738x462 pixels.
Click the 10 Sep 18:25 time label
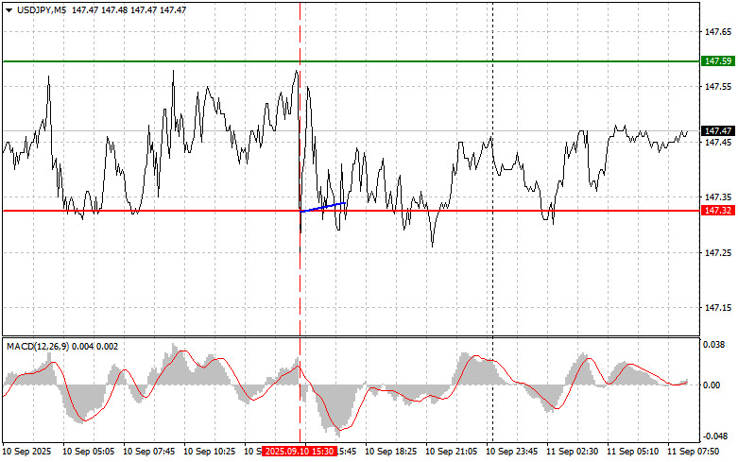pos(388,452)
